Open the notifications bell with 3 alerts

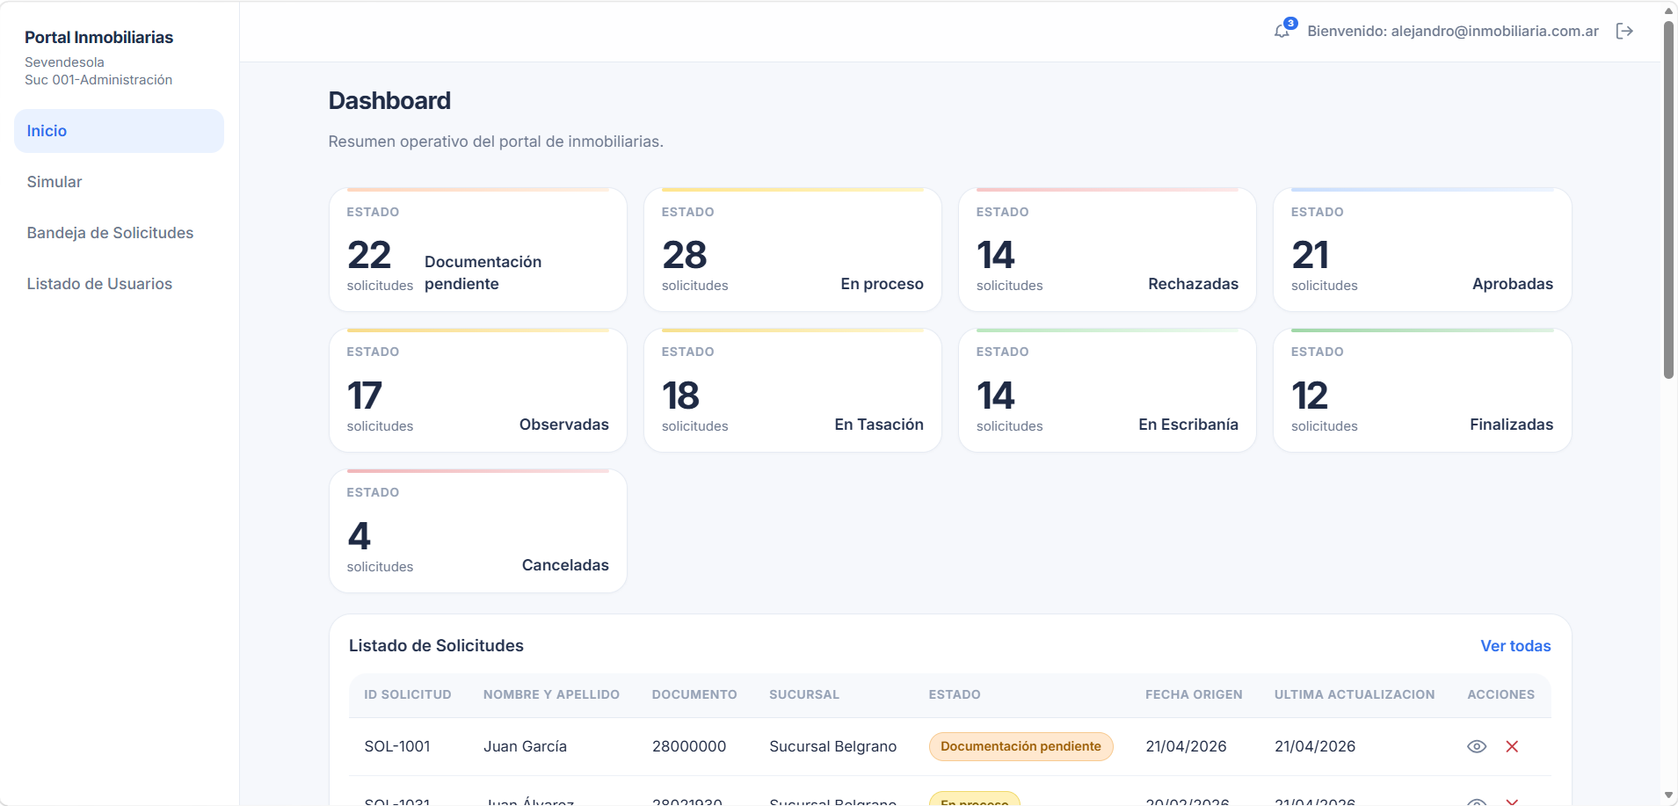click(1282, 31)
